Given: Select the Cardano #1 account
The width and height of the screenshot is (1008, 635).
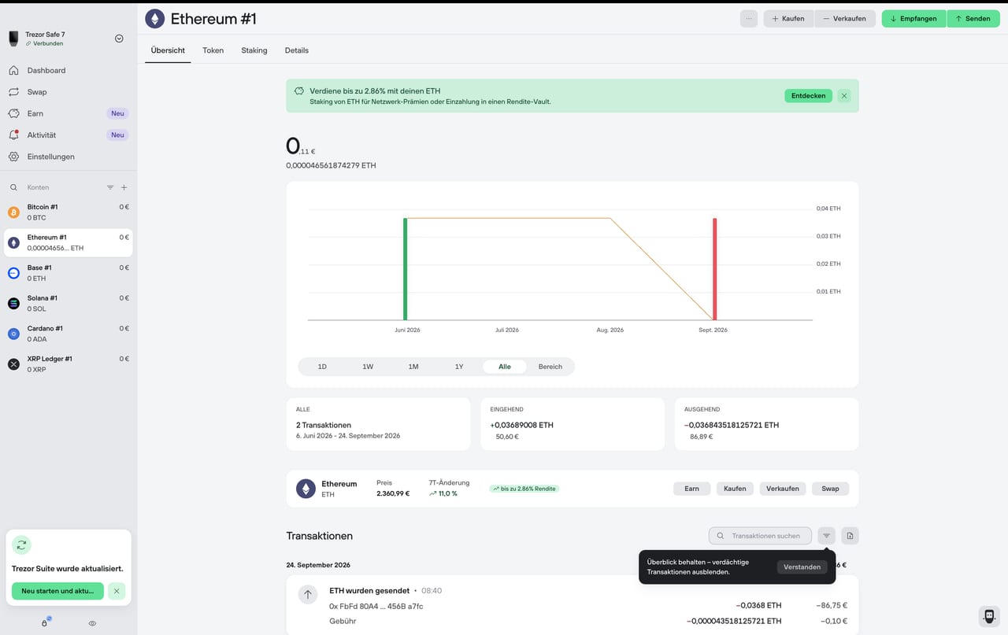Looking at the screenshot, I should [x=69, y=334].
